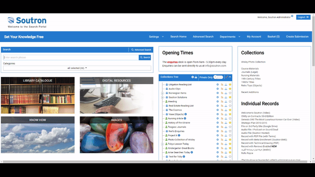Click the horizontal scrollbar at page bottom
Viewport: 315px width, 177px height.
point(155,162)
